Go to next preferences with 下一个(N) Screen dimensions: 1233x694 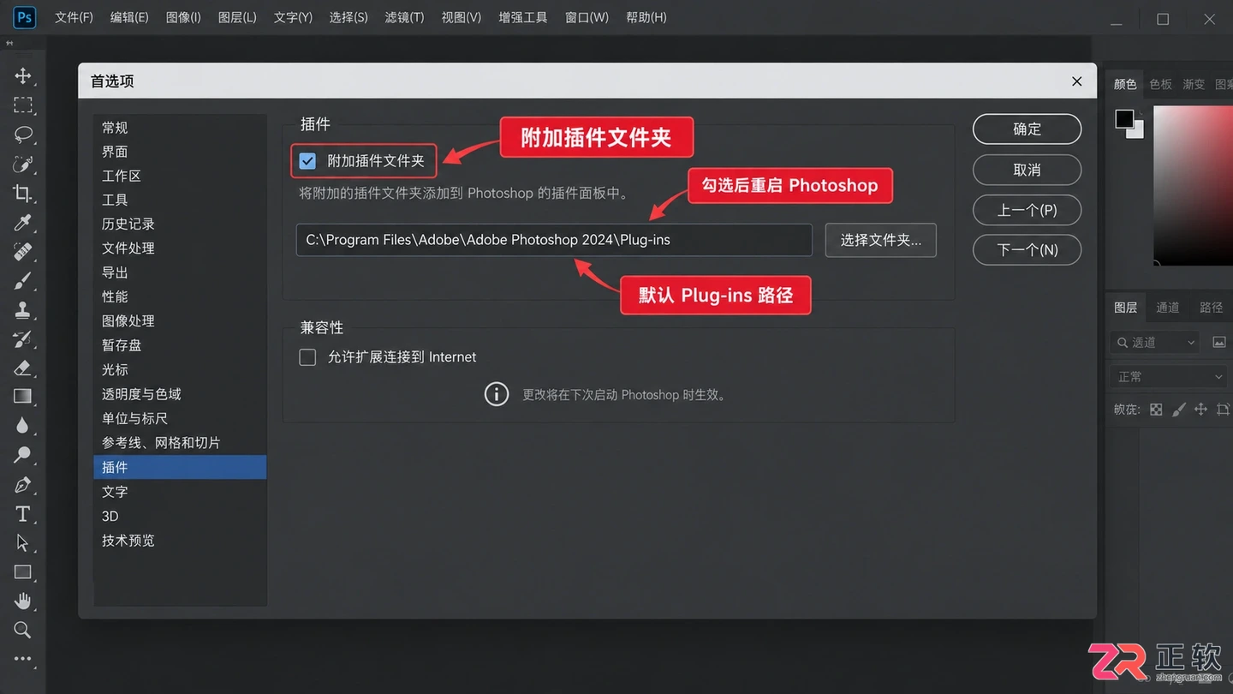[1027, 250]
